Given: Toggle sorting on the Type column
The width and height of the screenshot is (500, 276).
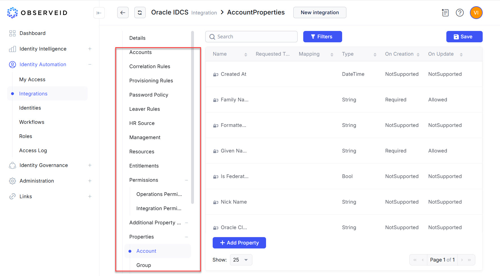Looking at the screenshot, I should click(x=375, y=54).
